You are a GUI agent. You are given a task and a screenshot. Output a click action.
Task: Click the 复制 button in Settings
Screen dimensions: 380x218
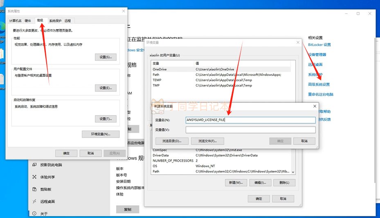pyautogui.click(x=128, y=209)
